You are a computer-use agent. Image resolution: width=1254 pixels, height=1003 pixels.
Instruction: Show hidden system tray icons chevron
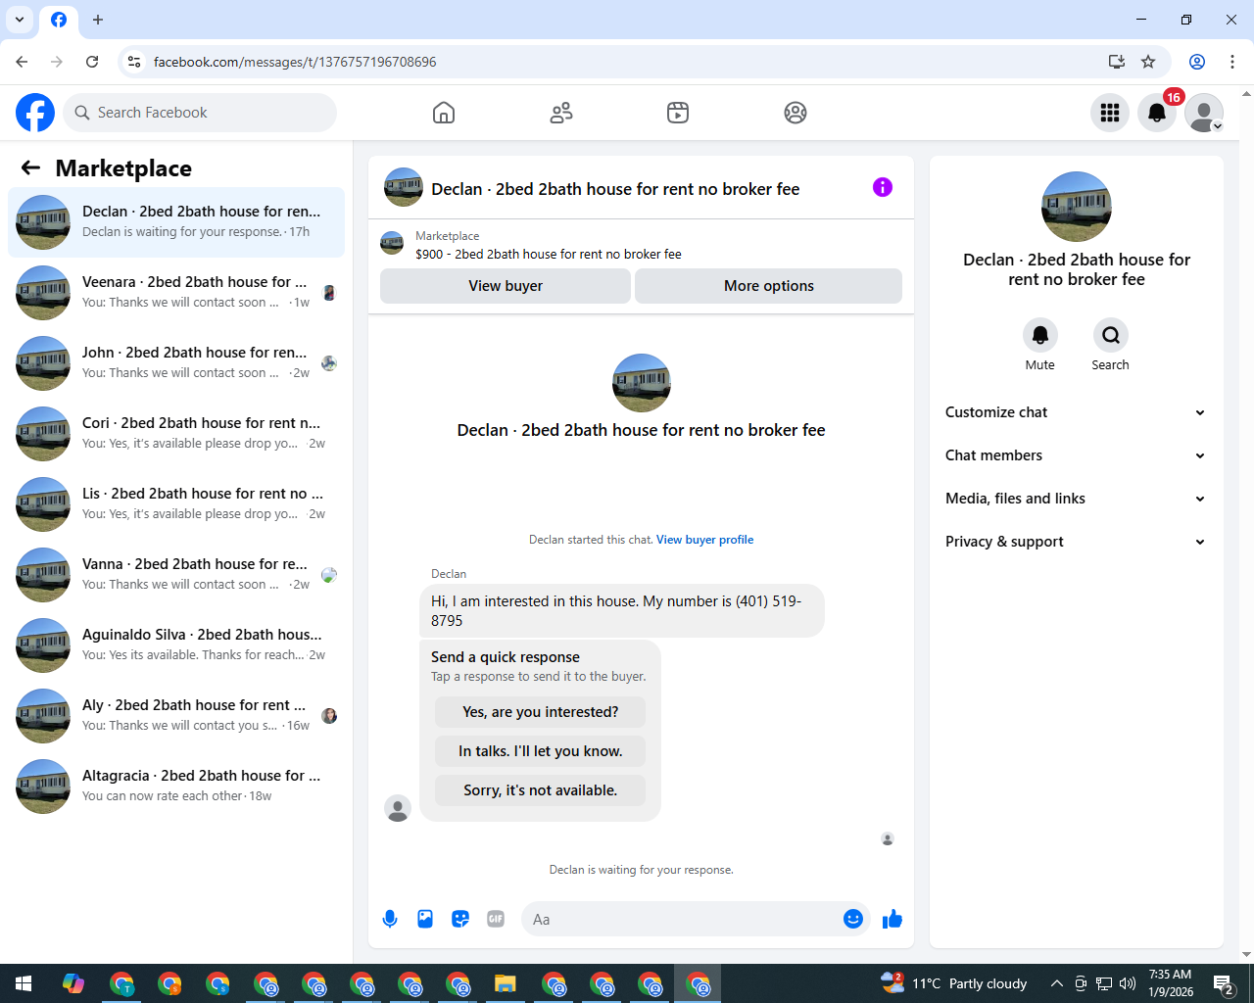point(1056,983)
